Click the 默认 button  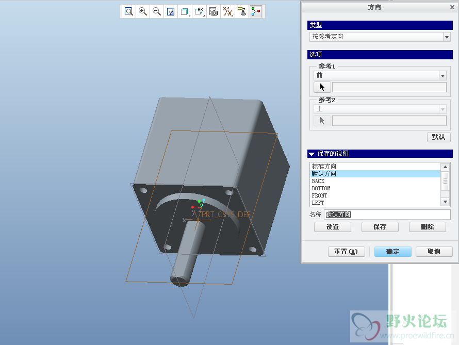[438, 137]
